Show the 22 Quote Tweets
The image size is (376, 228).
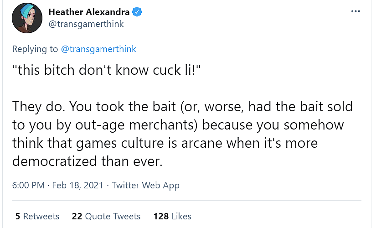point(106,216)
